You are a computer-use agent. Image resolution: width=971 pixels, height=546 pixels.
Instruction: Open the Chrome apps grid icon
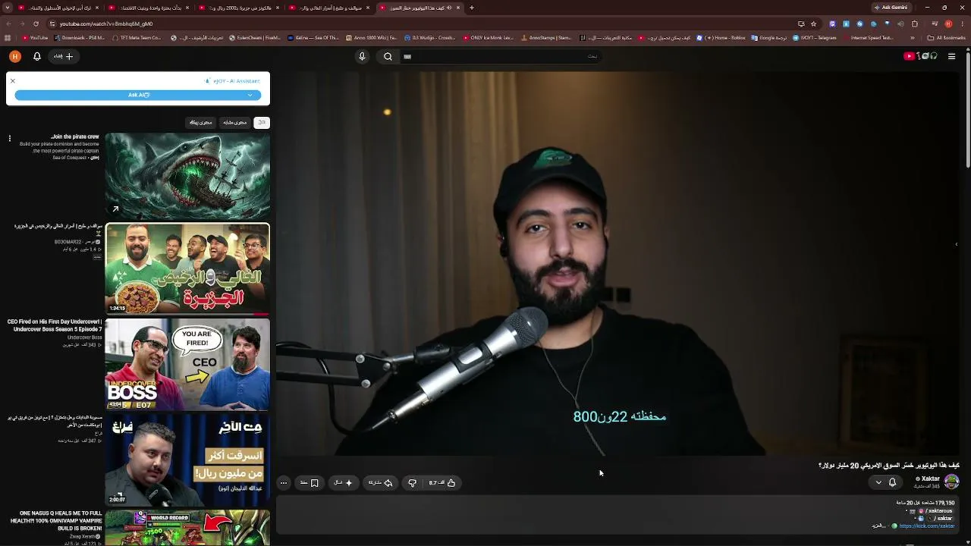[x=8, y=37]
